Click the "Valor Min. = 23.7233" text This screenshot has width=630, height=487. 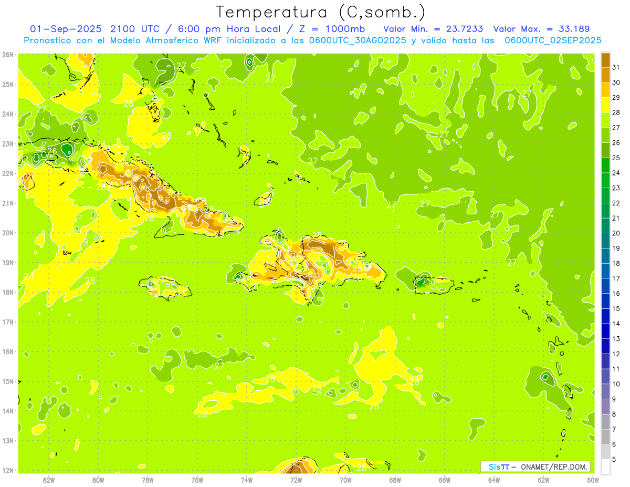tap(433, 29)
